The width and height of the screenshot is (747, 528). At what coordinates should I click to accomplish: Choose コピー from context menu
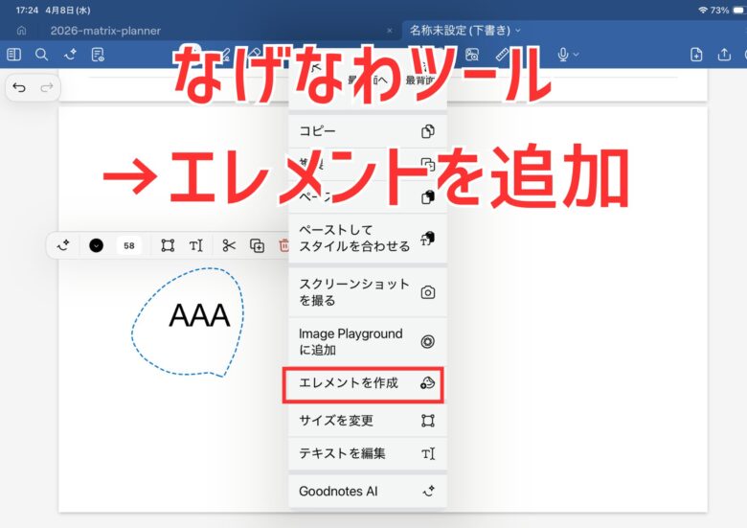point(368,131)
